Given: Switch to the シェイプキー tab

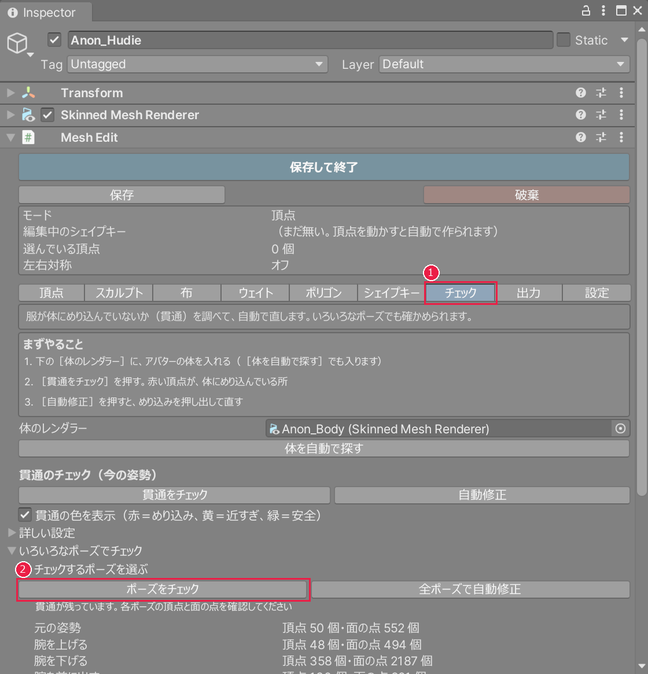Looking at the screenshot, I should [391, 293].
